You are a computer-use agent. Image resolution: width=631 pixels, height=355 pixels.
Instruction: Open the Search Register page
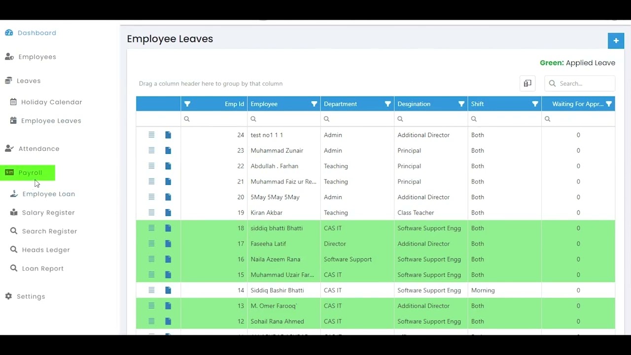43,231
